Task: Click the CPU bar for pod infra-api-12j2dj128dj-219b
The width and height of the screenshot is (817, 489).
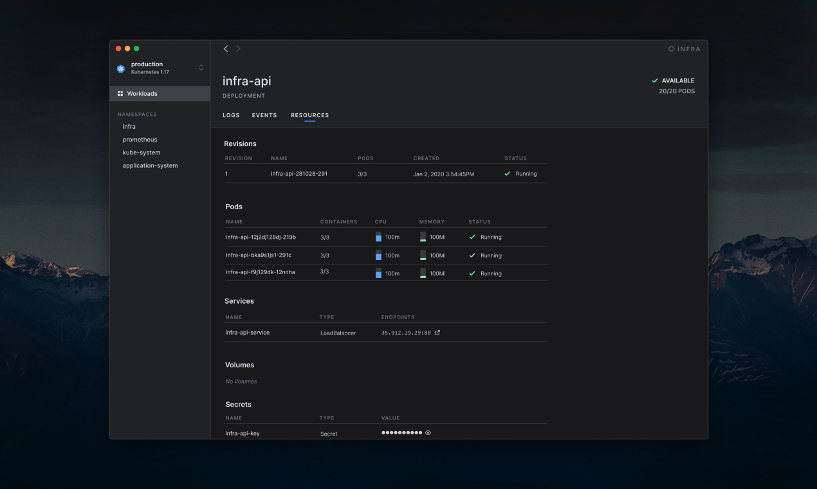Action: (x=378, y=237)
